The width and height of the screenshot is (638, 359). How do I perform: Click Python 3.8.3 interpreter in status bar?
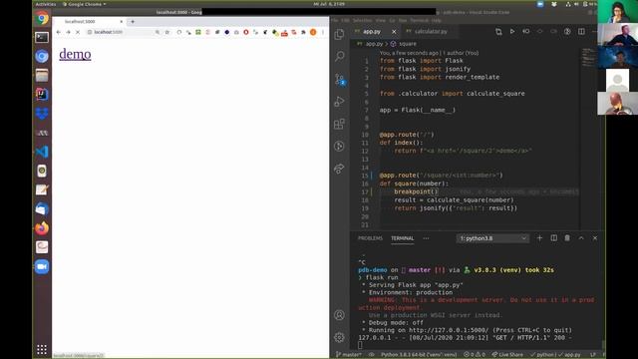click(x=419, y=355)
